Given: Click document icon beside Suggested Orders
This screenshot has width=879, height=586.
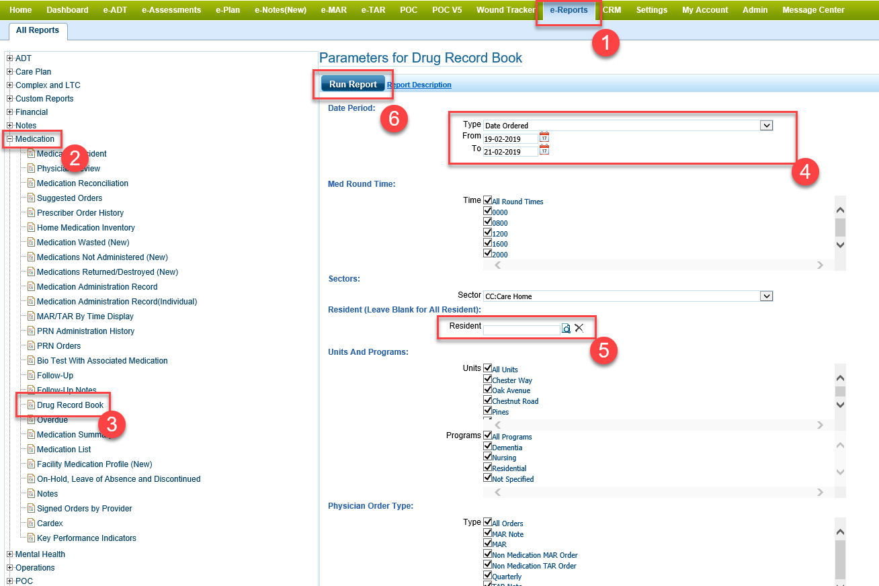Looking at the screenshot, I should click(31, 198).
